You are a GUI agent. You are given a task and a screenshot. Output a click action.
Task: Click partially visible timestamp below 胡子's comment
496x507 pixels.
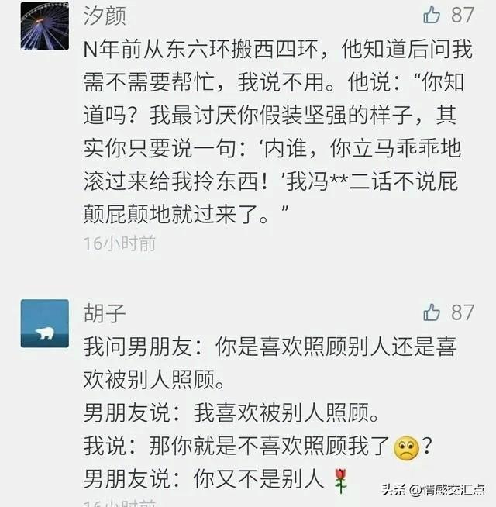click(119, 503)
